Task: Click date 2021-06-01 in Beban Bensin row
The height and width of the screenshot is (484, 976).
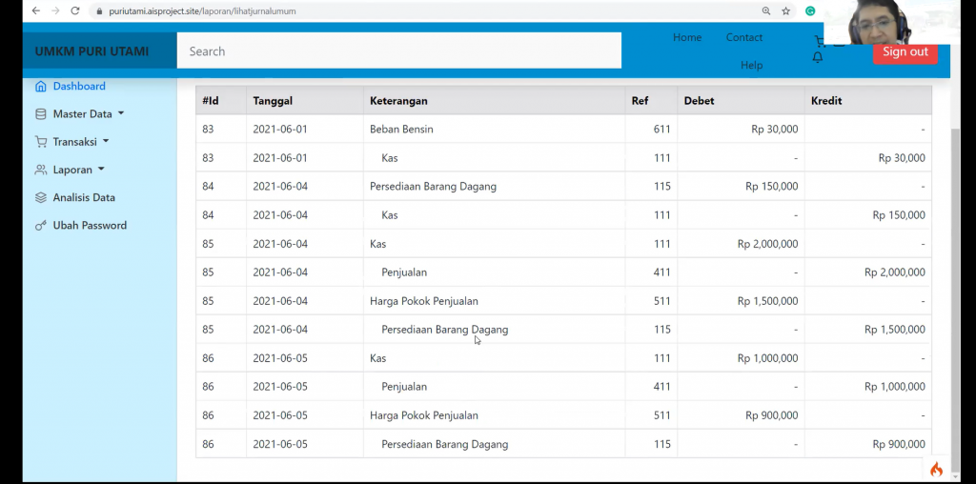Action: click(280, 130)
